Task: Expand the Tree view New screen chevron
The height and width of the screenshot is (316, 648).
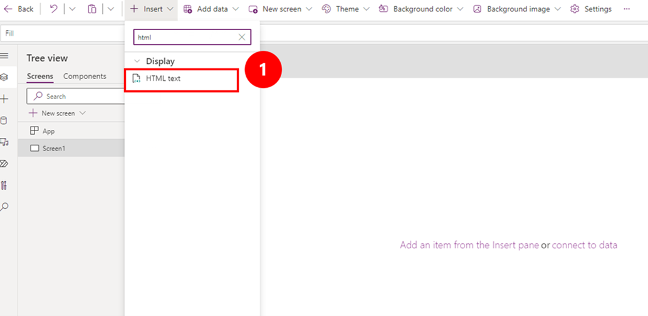Action: point(82,113)
